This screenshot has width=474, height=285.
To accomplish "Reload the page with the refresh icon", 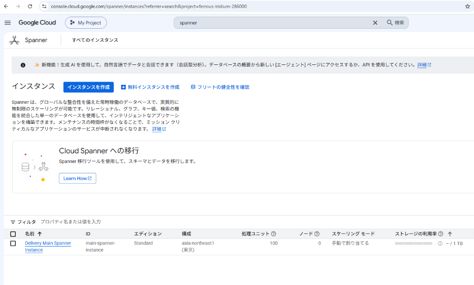I will pos(30,6).
